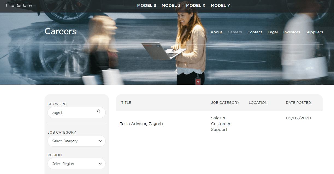Click the DATE POSTED column header
This screenshot has width=334, height=174.
click(x=298, y=103)
